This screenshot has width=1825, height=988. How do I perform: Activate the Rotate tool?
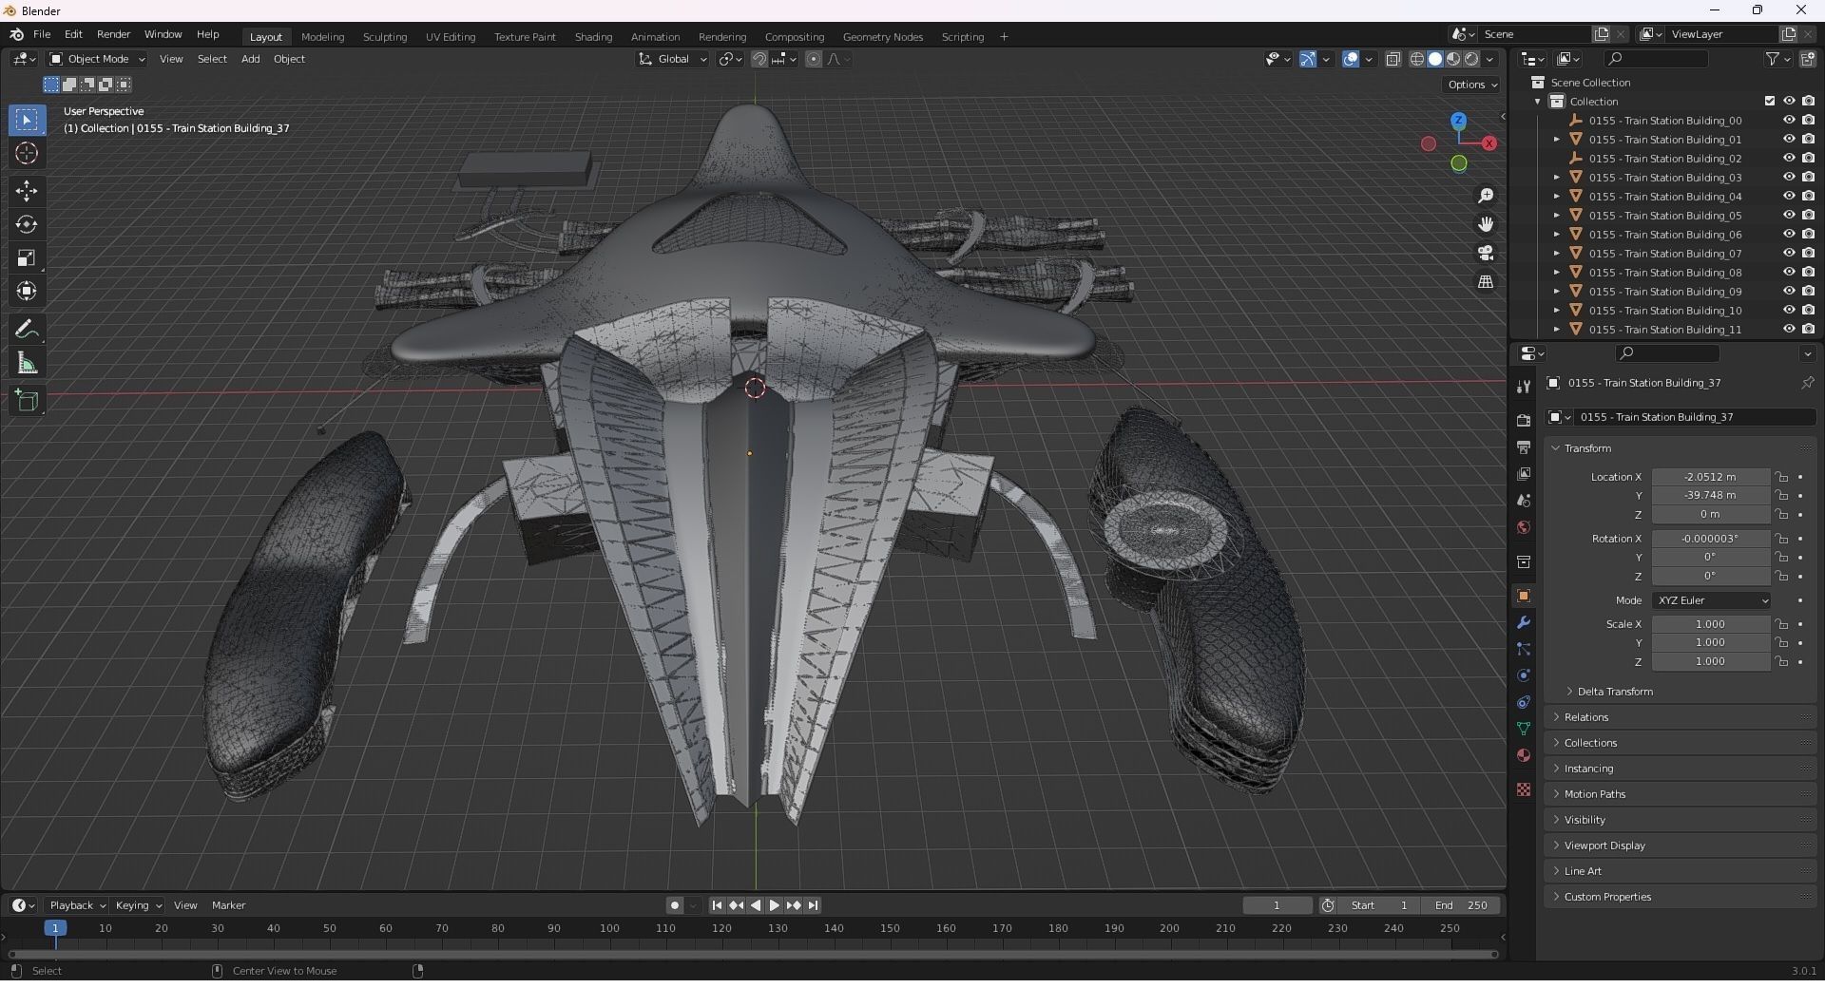click(27, 224)
